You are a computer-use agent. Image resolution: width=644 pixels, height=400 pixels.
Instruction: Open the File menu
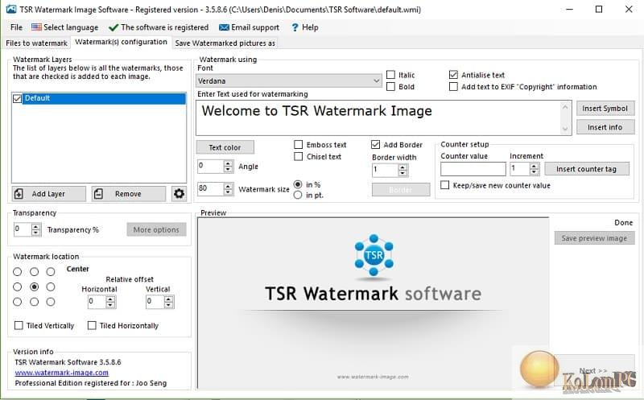[16, 27]
